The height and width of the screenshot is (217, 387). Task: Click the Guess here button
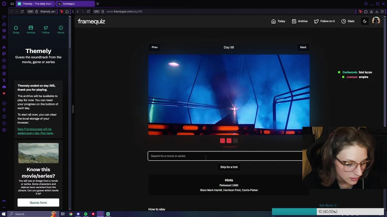point(38,203)
